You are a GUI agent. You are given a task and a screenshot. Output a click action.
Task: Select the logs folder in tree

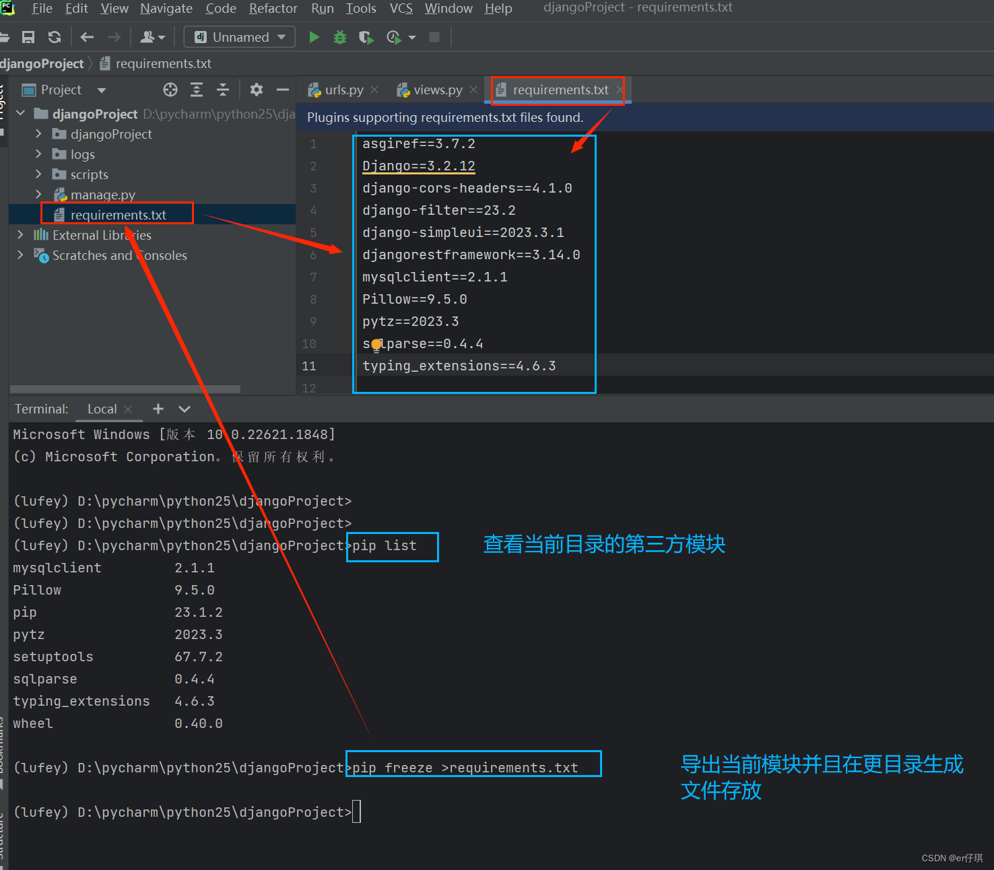pos(82,154)
